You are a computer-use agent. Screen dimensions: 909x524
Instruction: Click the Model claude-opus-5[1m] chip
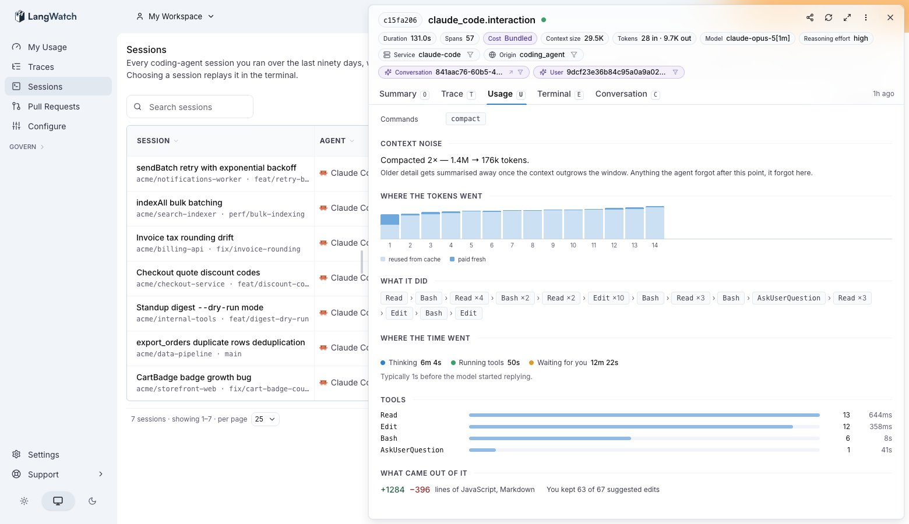[748, 38]
